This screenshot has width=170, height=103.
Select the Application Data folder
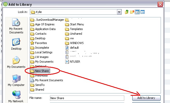[x=43, y=29]
